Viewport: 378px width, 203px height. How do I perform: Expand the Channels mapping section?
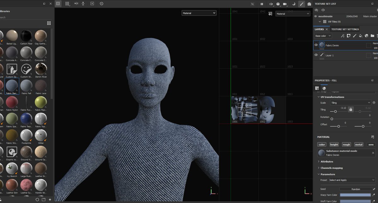coord(318,168)
